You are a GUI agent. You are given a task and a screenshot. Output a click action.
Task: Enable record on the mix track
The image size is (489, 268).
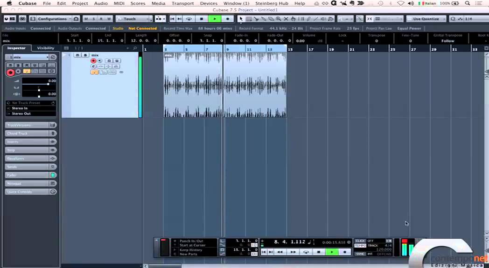[x=93, y=60]
